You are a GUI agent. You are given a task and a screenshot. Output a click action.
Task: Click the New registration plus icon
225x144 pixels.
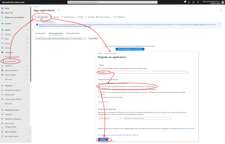pyautogui.click(x=35, y=17)
